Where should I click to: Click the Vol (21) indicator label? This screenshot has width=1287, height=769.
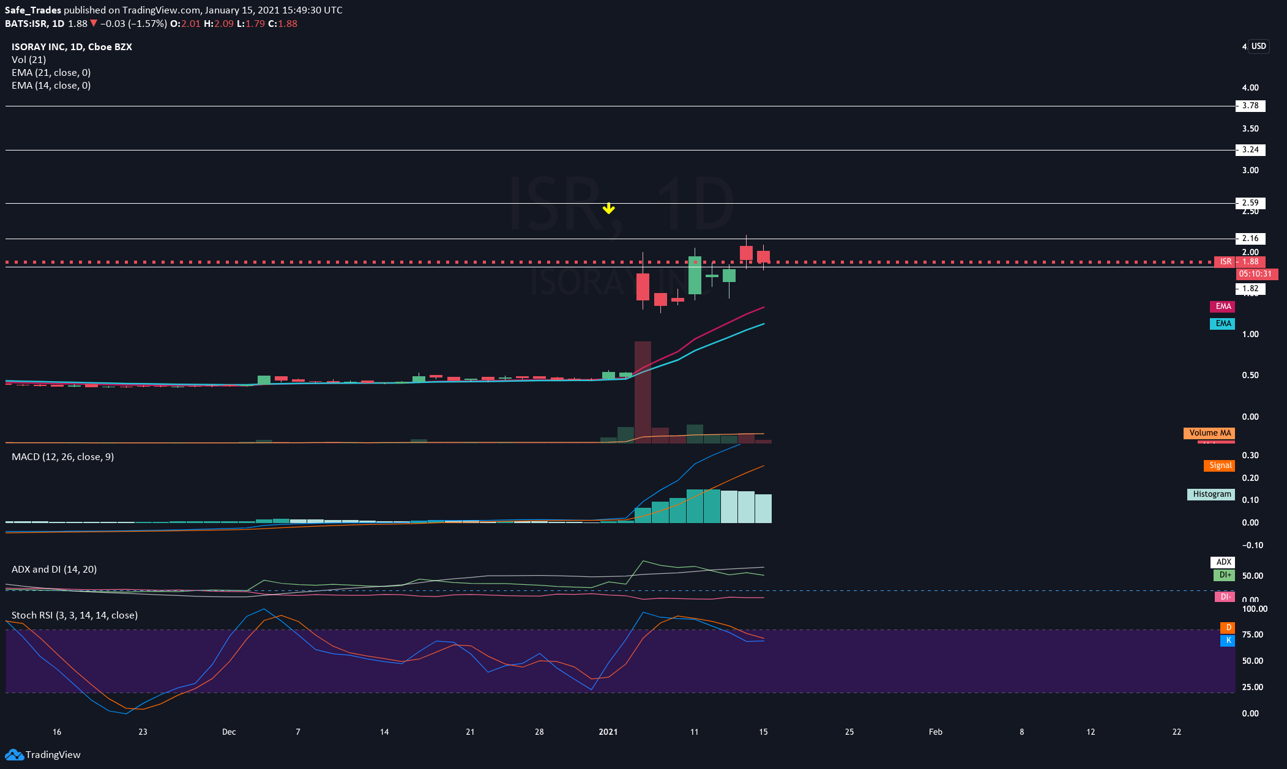(x=29, y=59)
